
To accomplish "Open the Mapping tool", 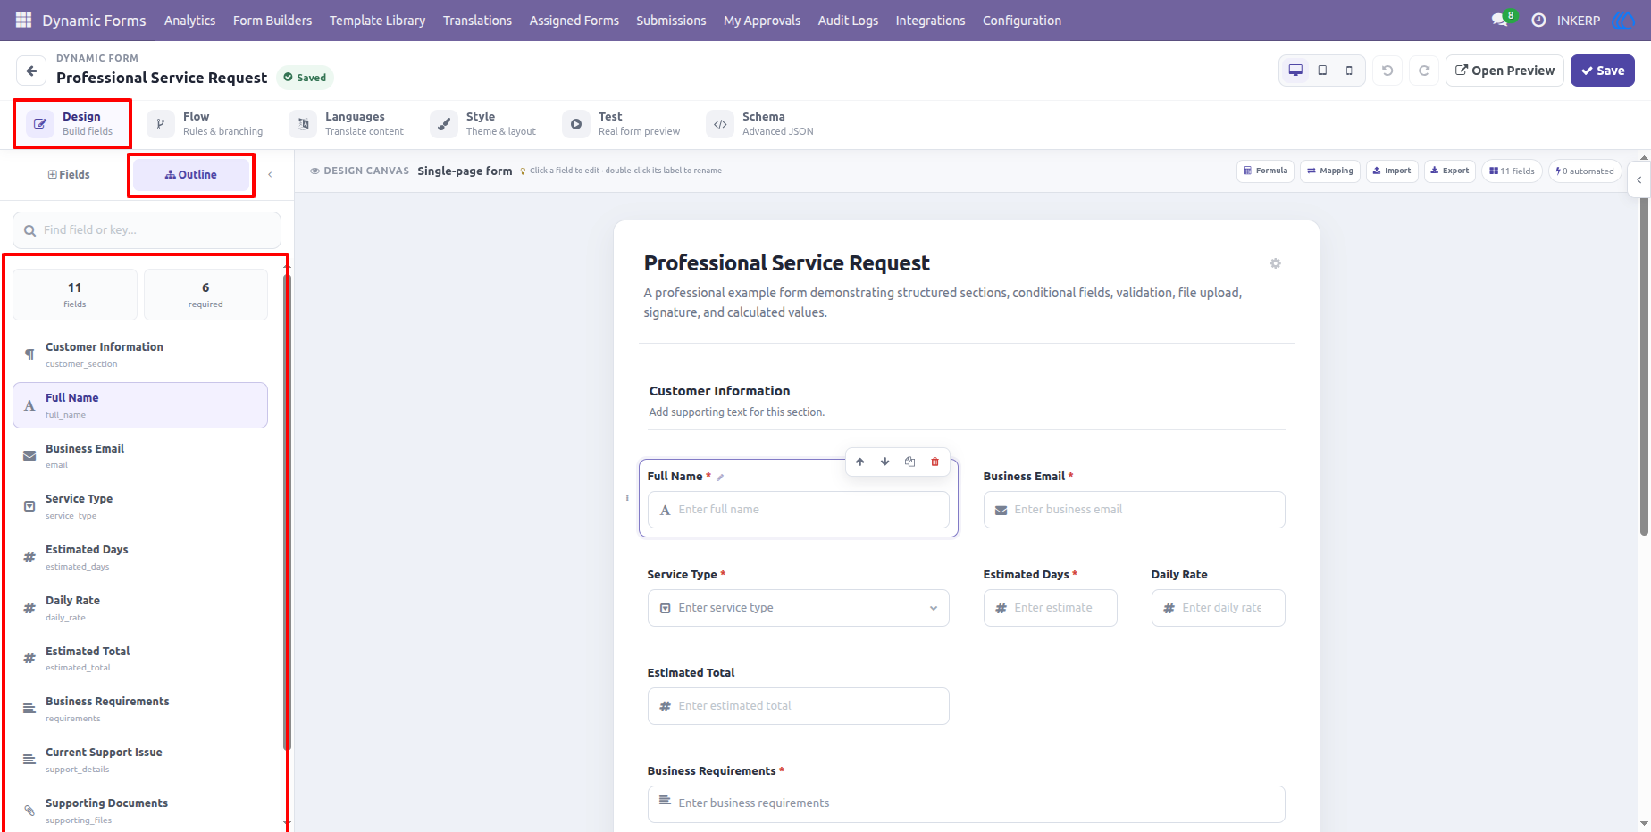I will (x=1330, y=171).
